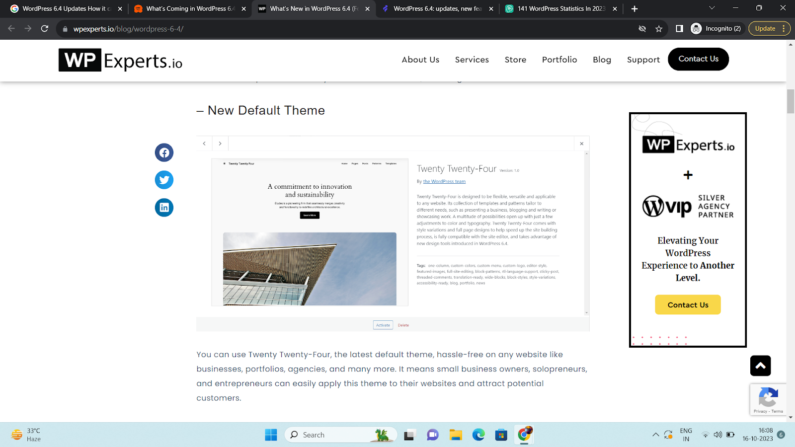
Task: Share article on Facebook
Action: coord(164,152)
